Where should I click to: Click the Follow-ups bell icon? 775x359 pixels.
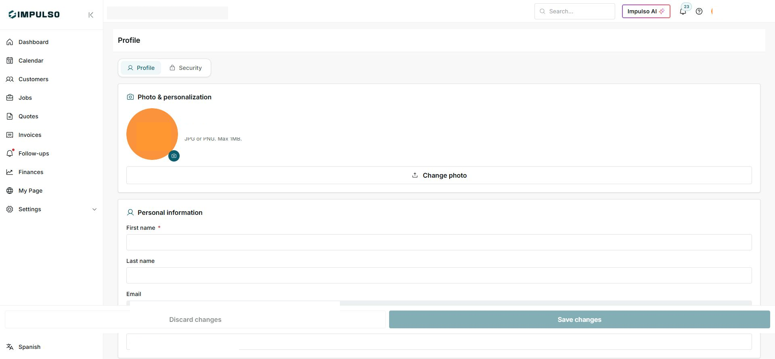(x=10, y=153)
